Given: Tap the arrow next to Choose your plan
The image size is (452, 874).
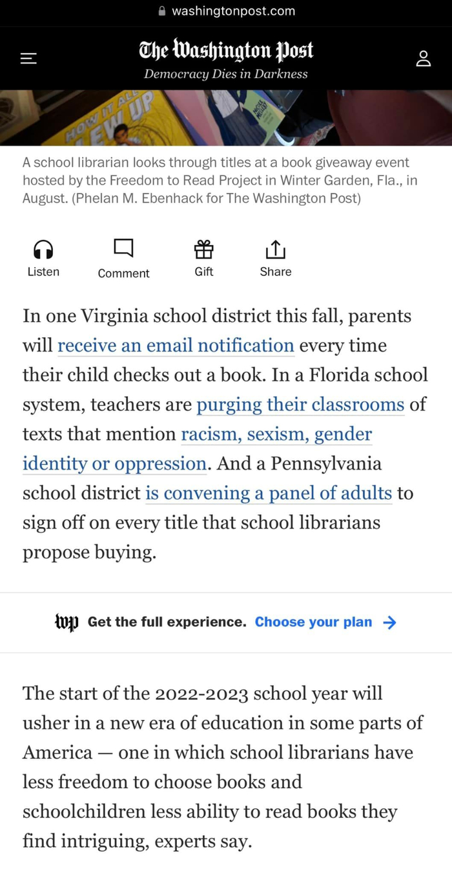Looking at the screenshot, I should tap(389, 622).
